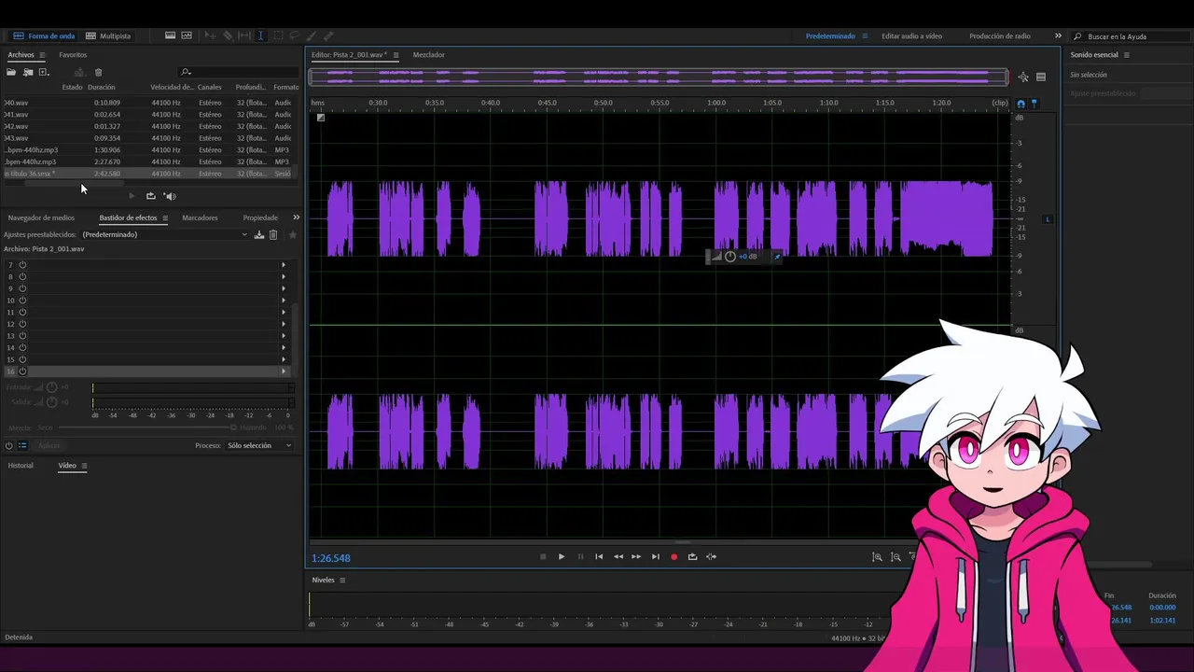Switch to Producción de radio workspace
1194x672 pixels.
[1000, 36]
